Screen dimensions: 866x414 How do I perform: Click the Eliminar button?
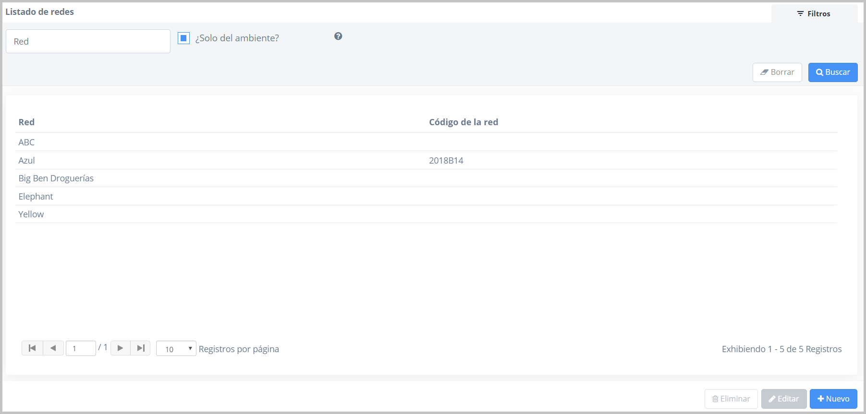click(731, 399)
